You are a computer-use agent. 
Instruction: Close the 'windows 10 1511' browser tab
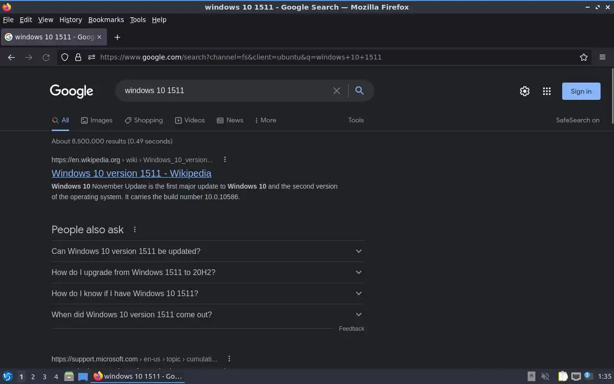point(99,37)
